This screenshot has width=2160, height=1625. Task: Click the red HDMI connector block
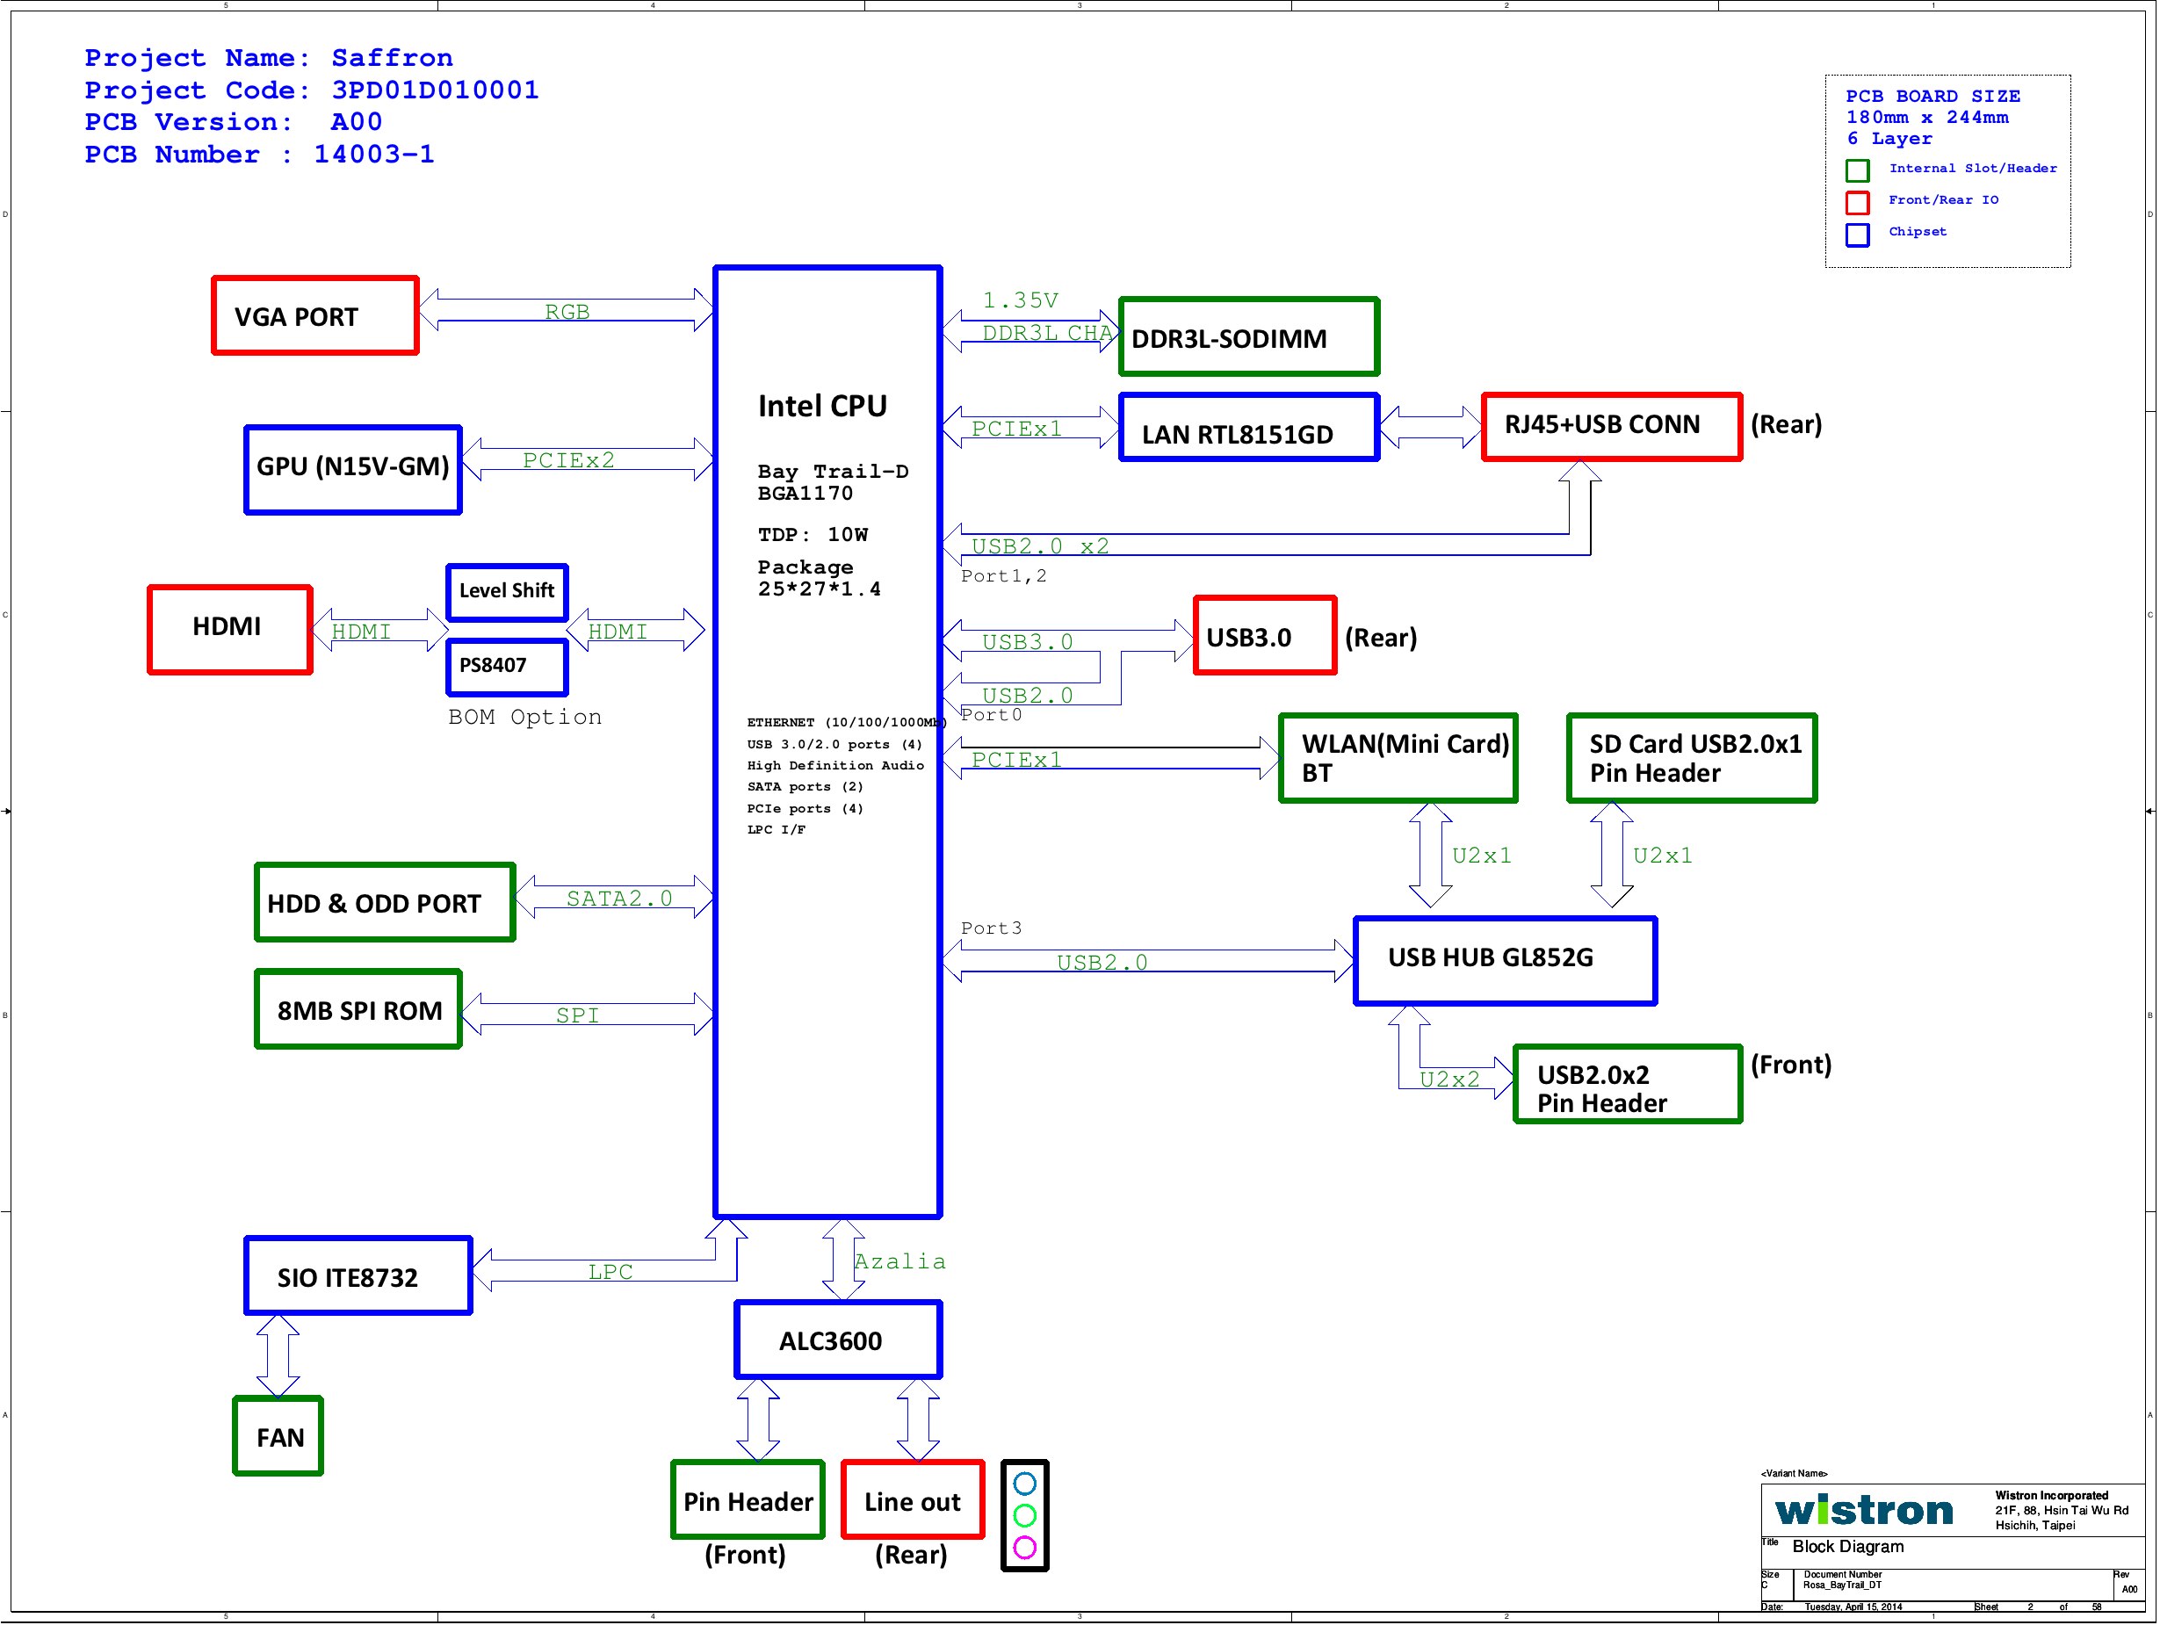230,629
